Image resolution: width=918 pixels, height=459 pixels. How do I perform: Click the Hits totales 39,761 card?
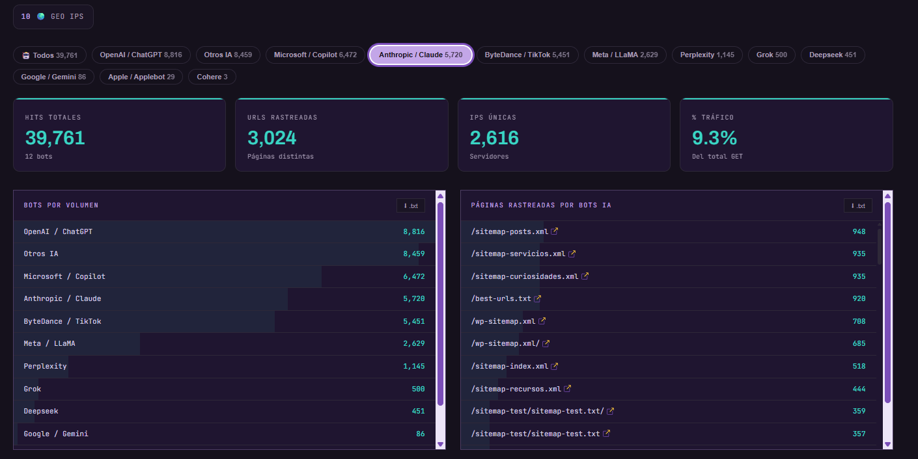pos(119,135)
